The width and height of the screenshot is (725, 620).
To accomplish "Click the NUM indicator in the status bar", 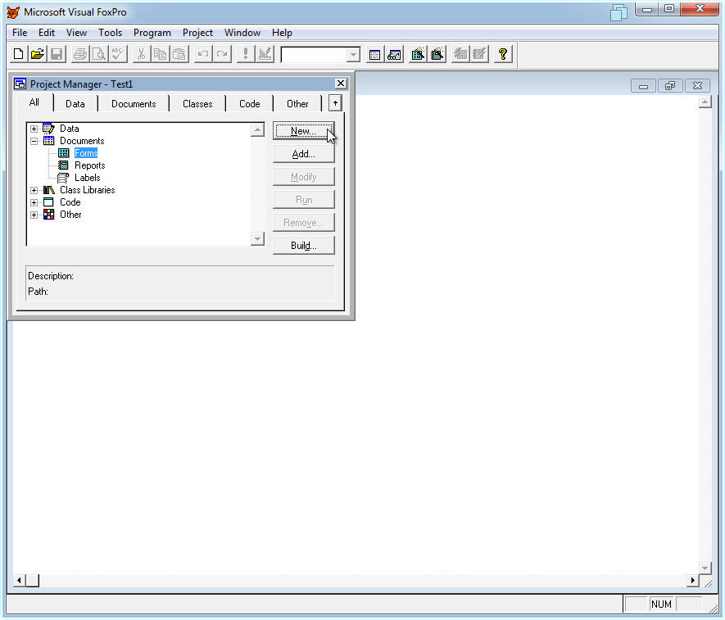I will (x=661, y=604).
